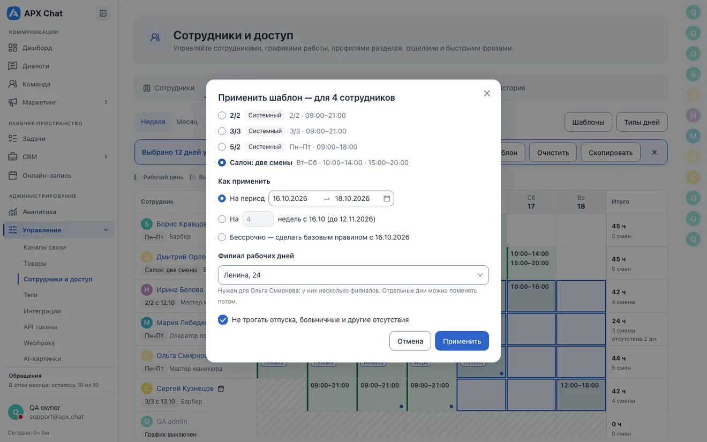The height and width of the screenshot is (442, 707).
Task: Click calendar icon next to Сергей Кузнецов
Action: (x=221, y=388)
